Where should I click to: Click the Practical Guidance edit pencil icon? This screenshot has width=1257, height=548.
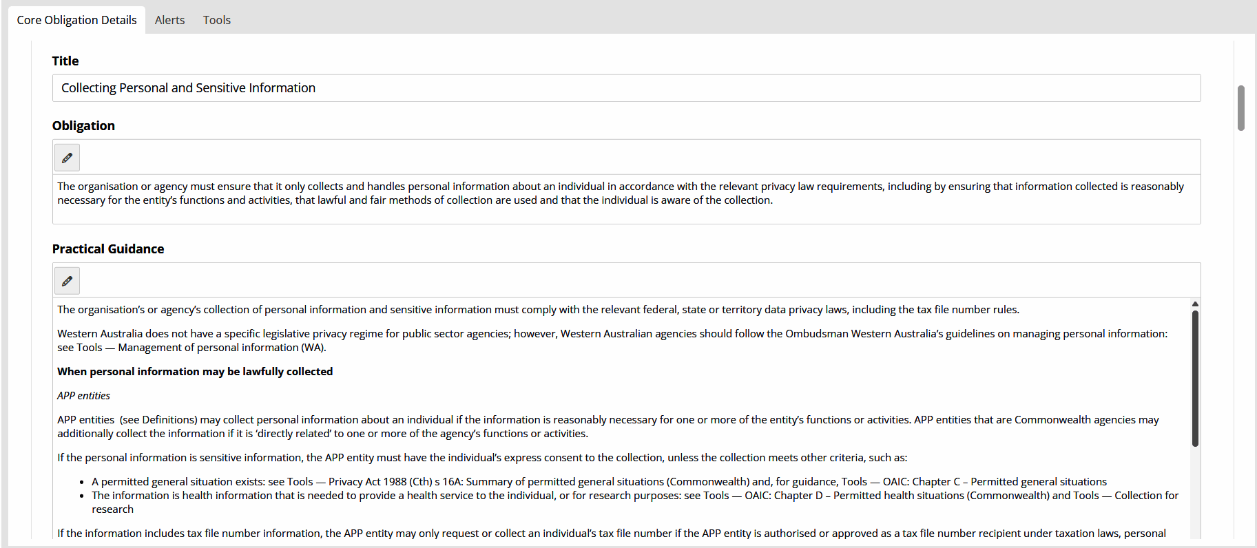(67, 281)
